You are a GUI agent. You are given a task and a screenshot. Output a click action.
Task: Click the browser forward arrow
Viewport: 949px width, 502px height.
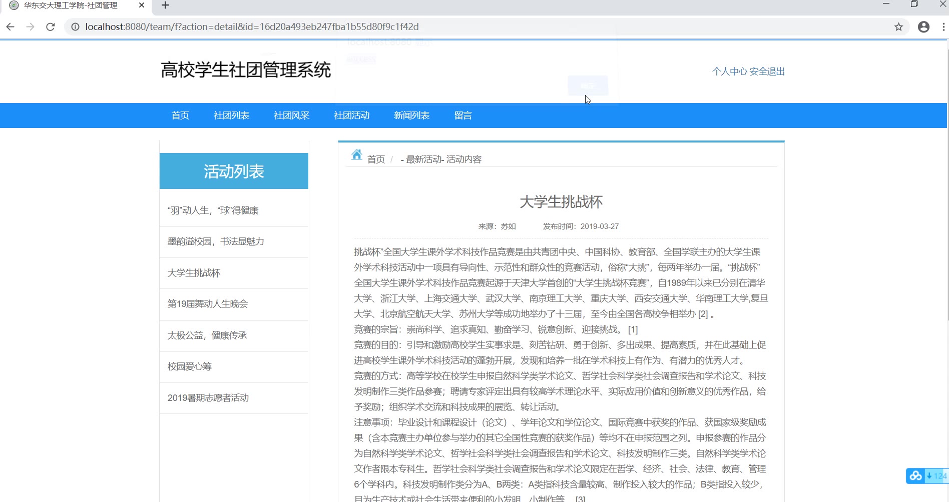(31, 27)
